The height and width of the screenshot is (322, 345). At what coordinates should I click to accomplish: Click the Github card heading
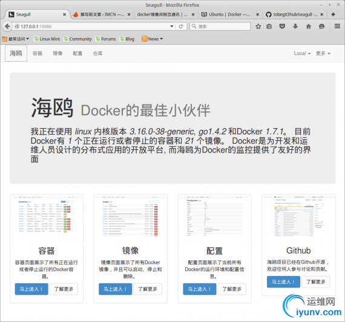[x=298, y=251]
